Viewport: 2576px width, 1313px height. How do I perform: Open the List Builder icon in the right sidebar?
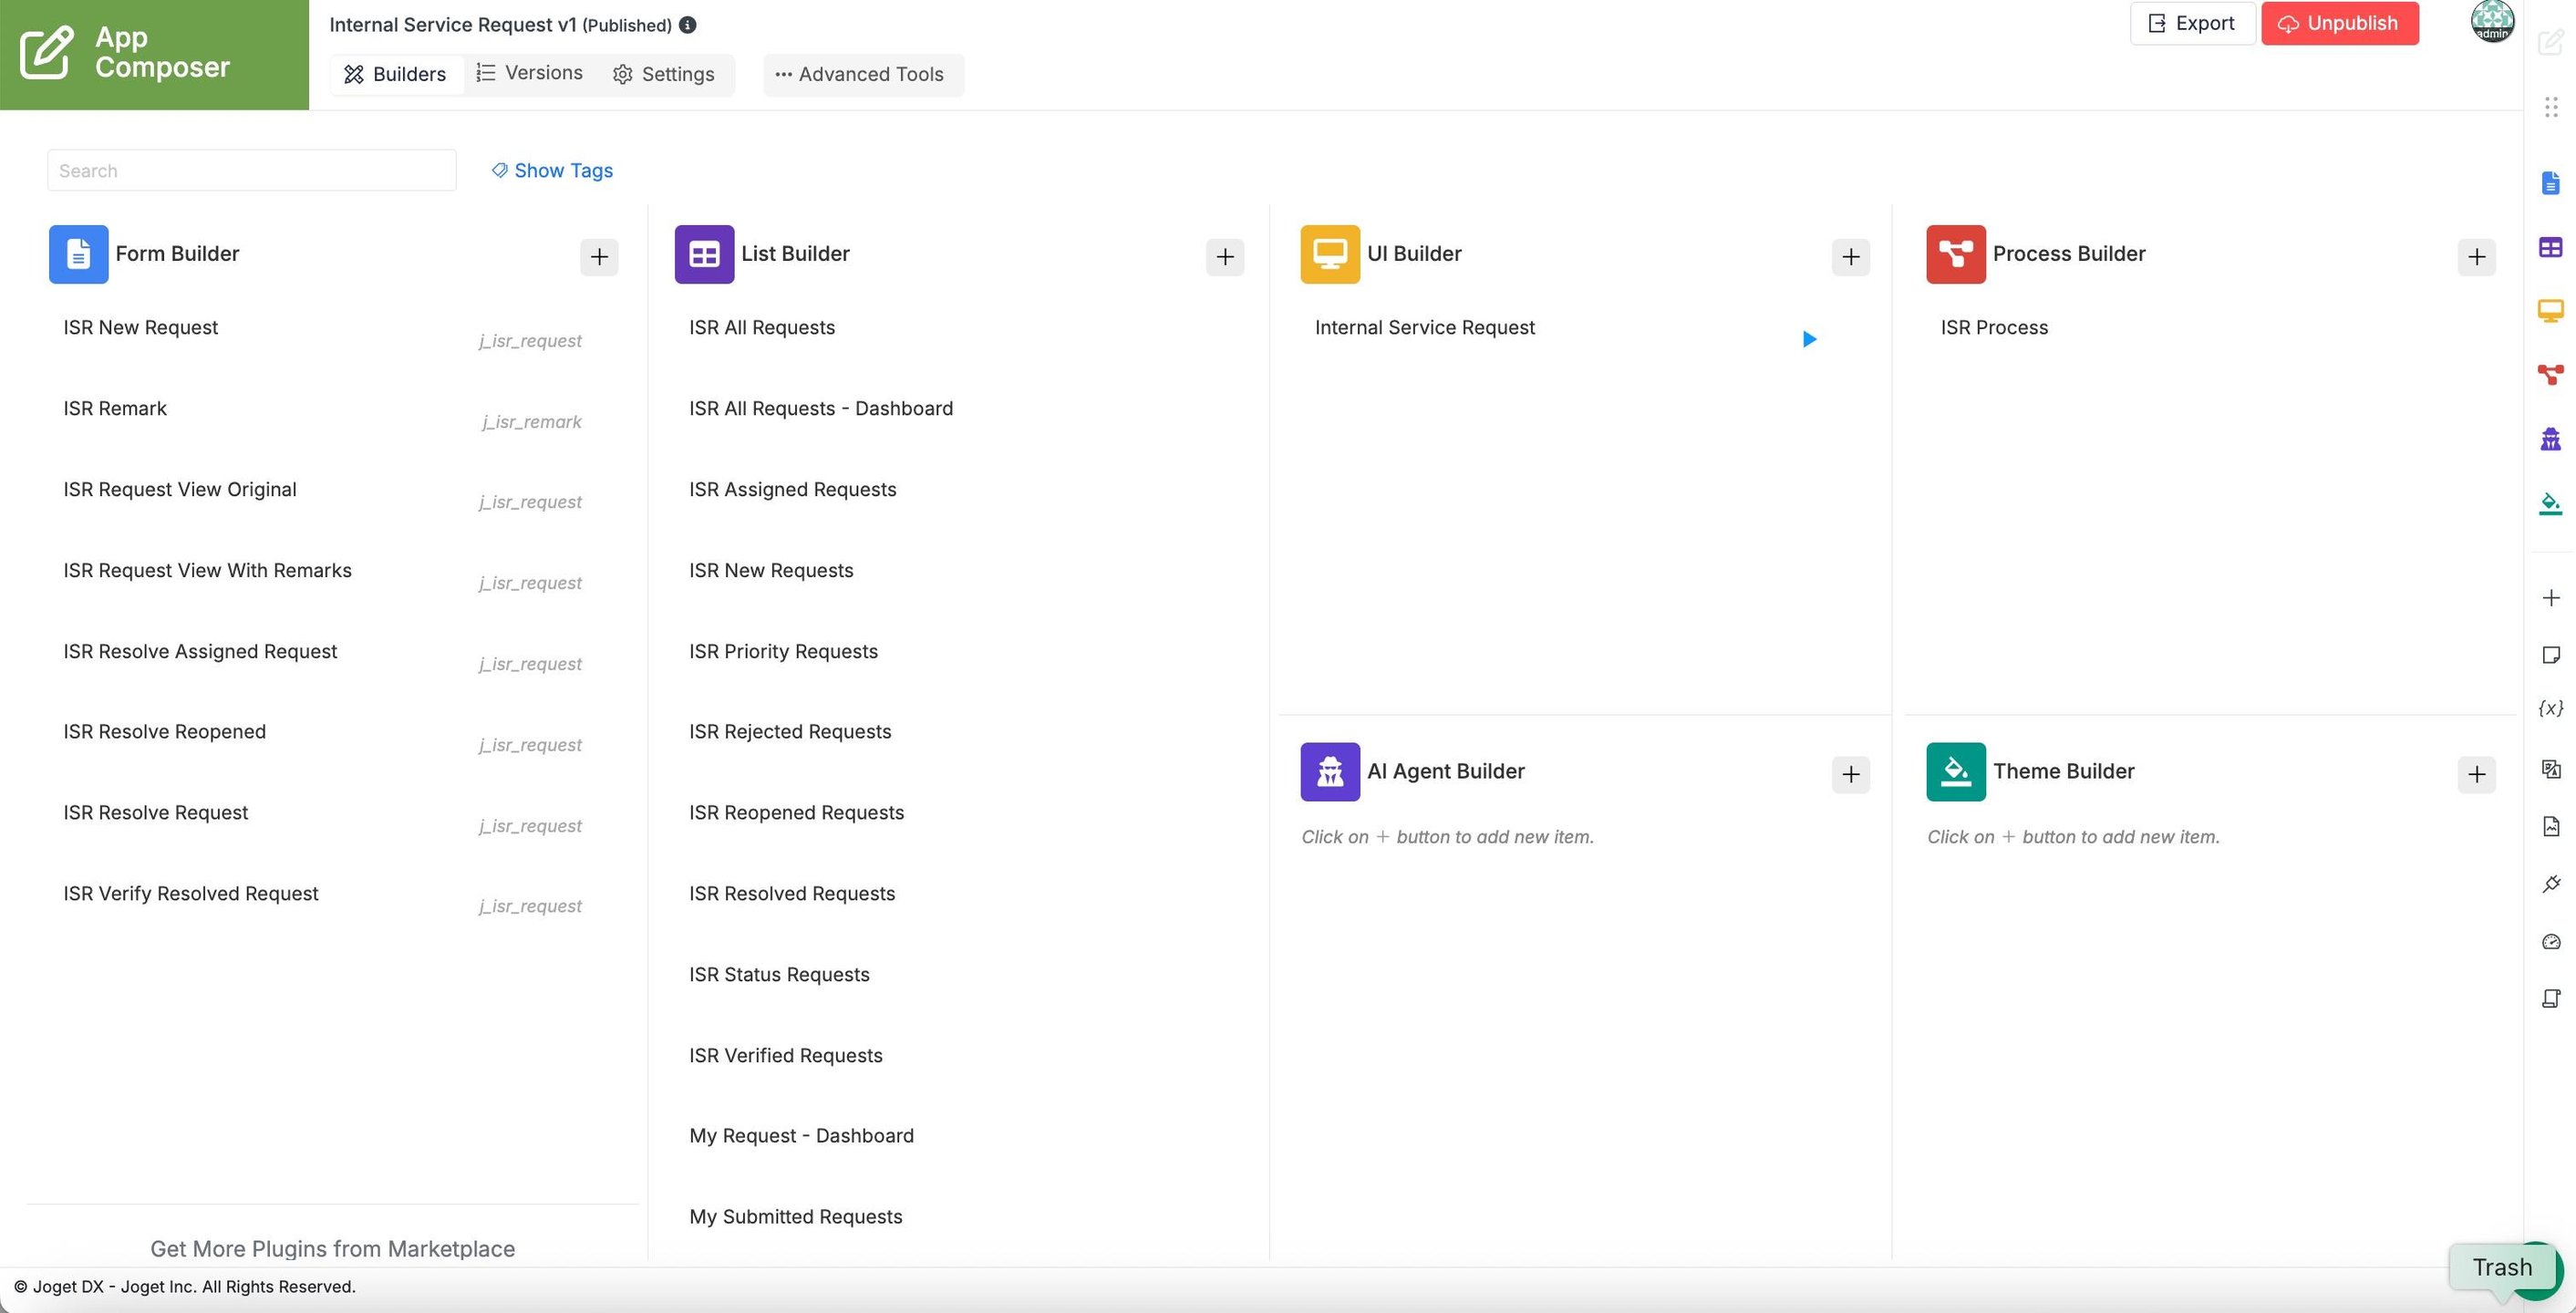[x=2550, y=247]
